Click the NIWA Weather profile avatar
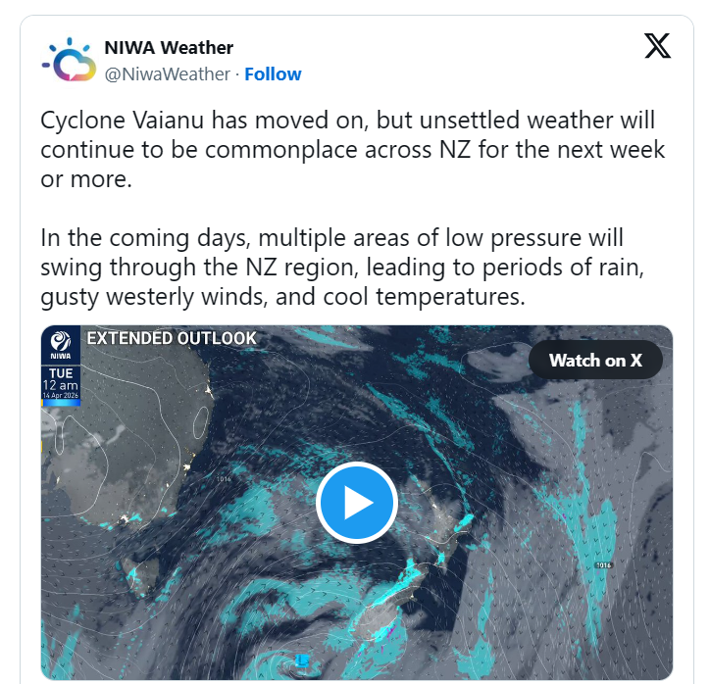The height and width of the screenshot is (684, 710). pos(69,61)
